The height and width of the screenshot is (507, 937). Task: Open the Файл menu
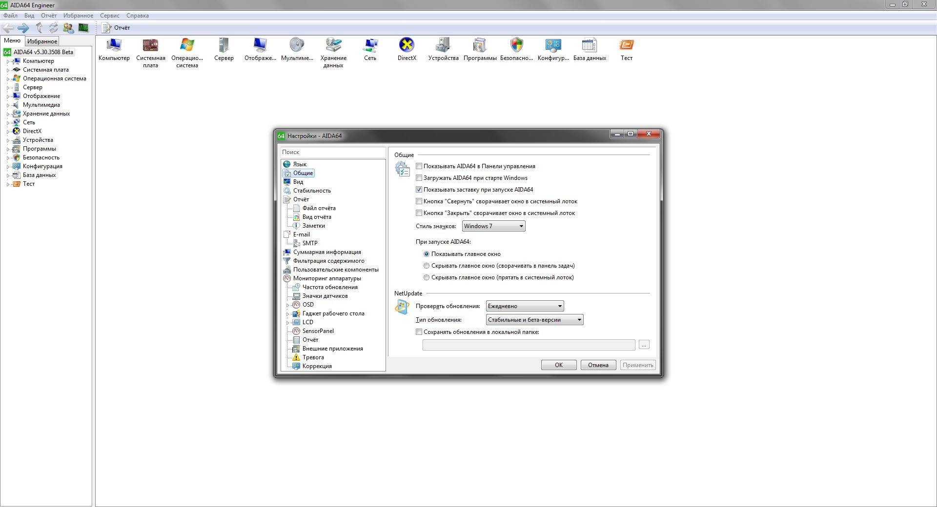coord(10,16)
